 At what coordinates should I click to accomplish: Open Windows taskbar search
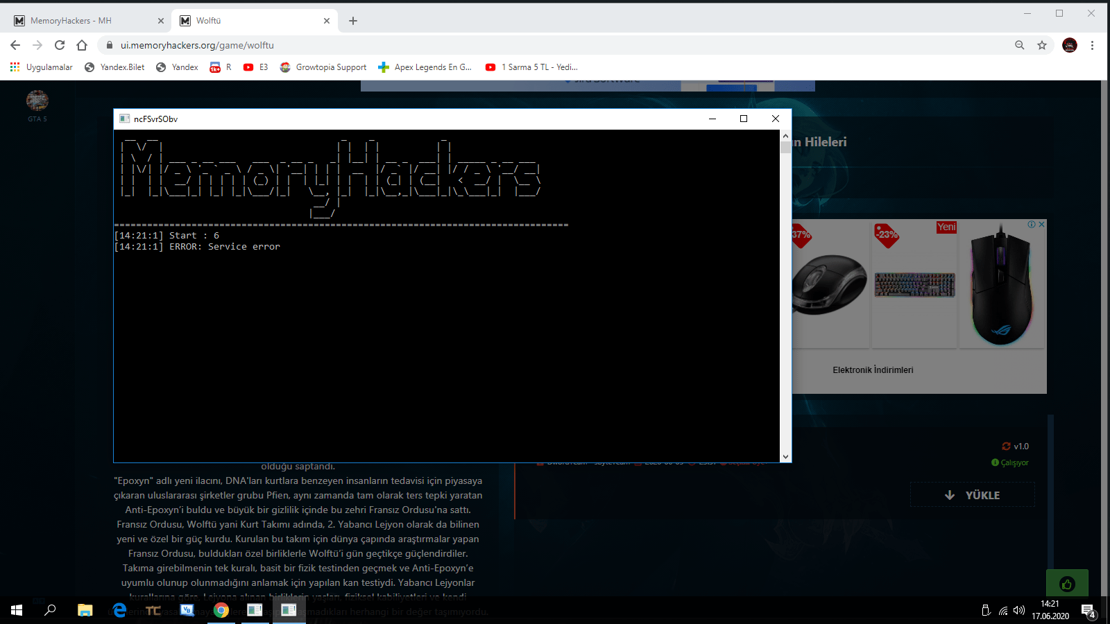tap(50, 610)
